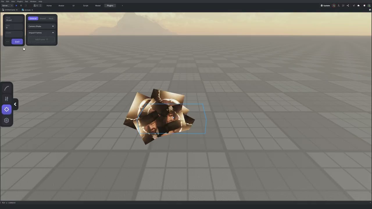Open the sliders adjustments tool in sidebar

[7, 99]
